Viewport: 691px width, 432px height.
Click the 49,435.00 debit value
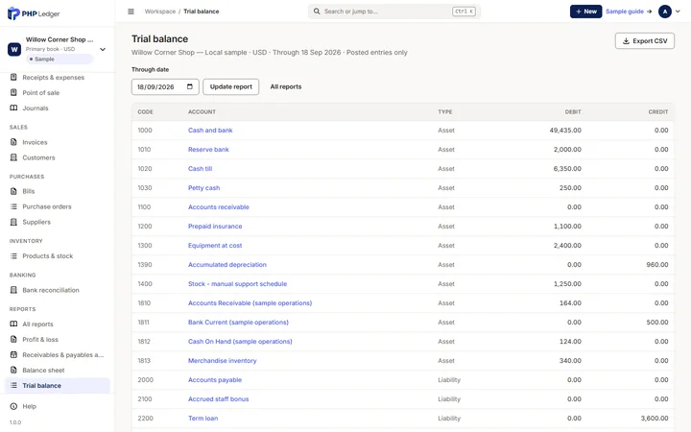click(565, 130)
